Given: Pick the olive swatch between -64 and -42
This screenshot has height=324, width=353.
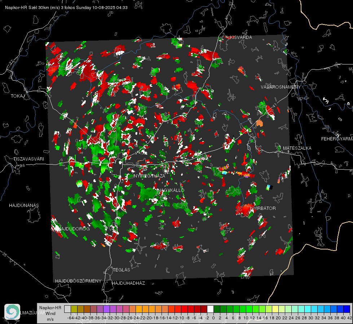Looking at the screenshot, I should point(74,309).
